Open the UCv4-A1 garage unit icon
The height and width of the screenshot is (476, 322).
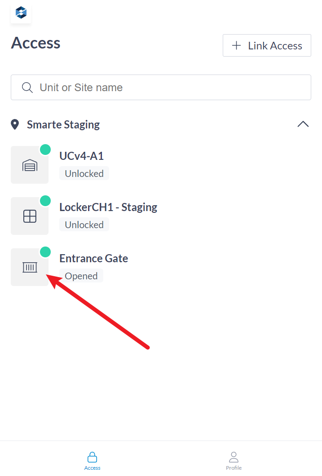pos(30,165)
